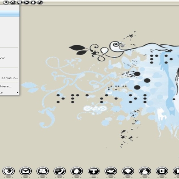The height and width of the screenshot is (179, 179).
Task: Select the highlighted menu entry at top
Action: point(9,14)
